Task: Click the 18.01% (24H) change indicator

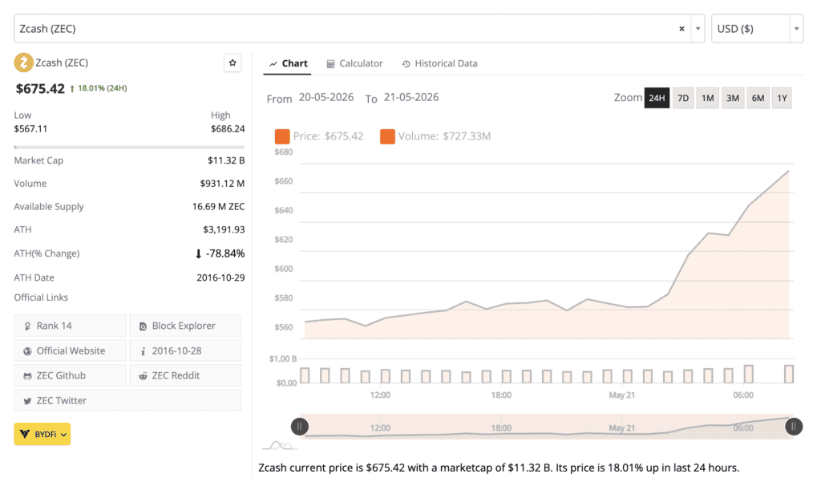Action: coord(99,88)
